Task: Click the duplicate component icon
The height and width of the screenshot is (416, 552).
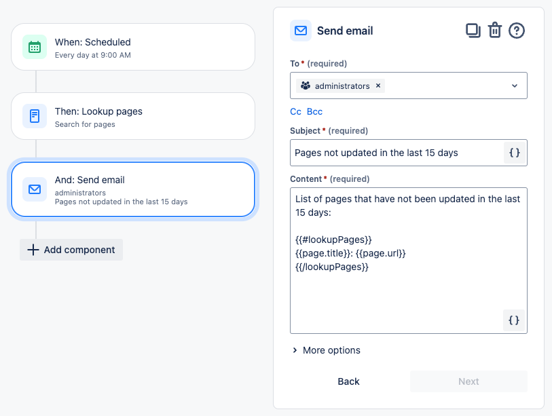Action: (x=473, y=30)
